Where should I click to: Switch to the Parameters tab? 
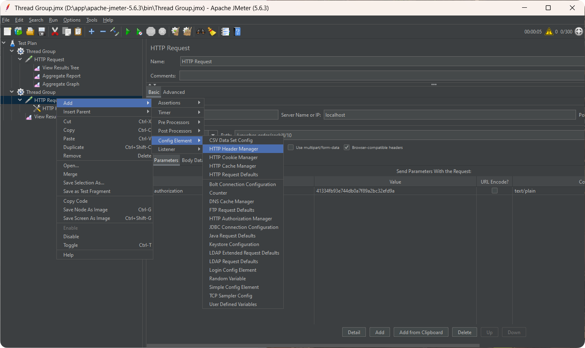coord(166,160)
